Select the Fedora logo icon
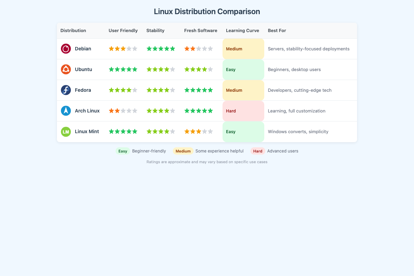This screenshot has height=276, width=414. coord(66,90)
